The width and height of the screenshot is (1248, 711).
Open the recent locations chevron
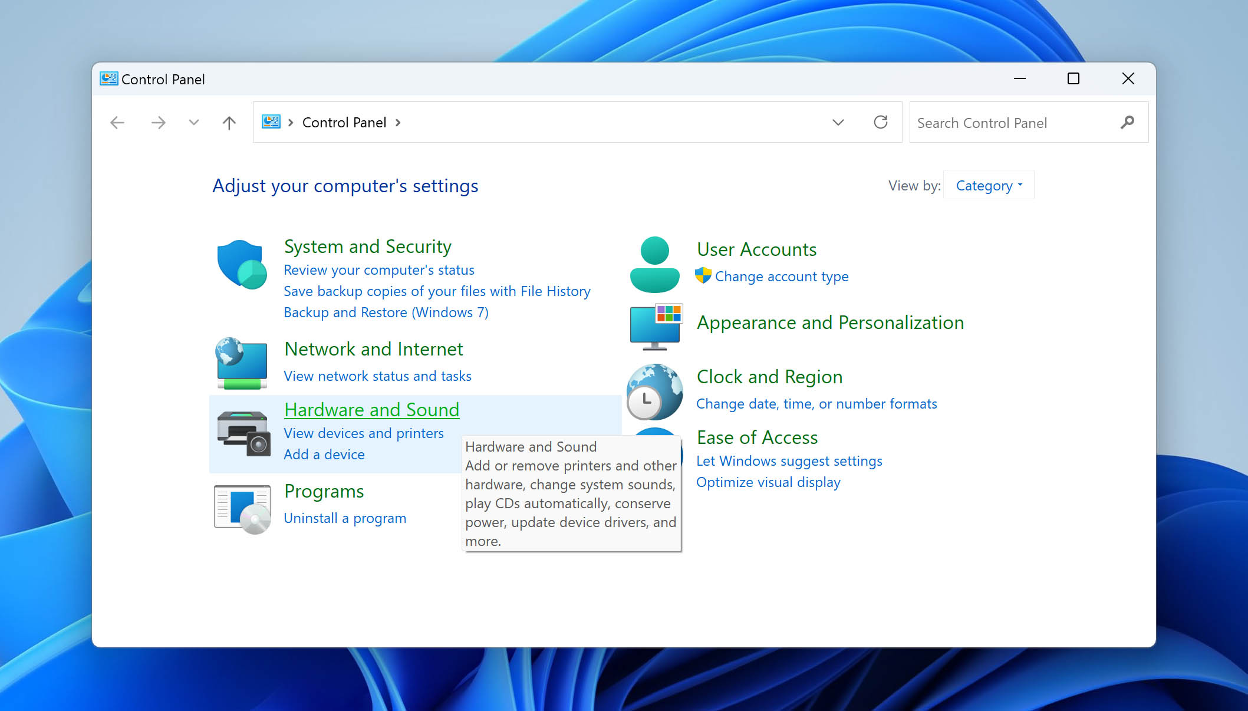click(193, 123)
